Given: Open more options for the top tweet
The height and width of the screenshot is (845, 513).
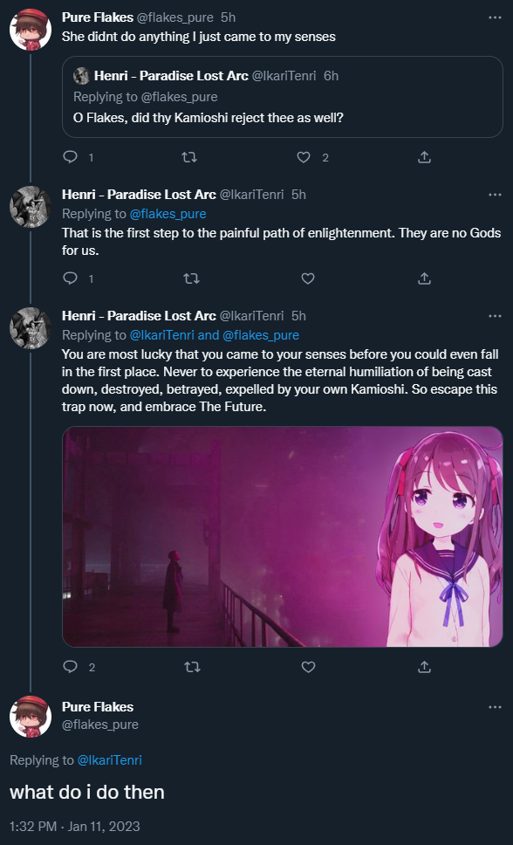Looking at the screenshot, I should pyautogui.click(x=495, y=17).
